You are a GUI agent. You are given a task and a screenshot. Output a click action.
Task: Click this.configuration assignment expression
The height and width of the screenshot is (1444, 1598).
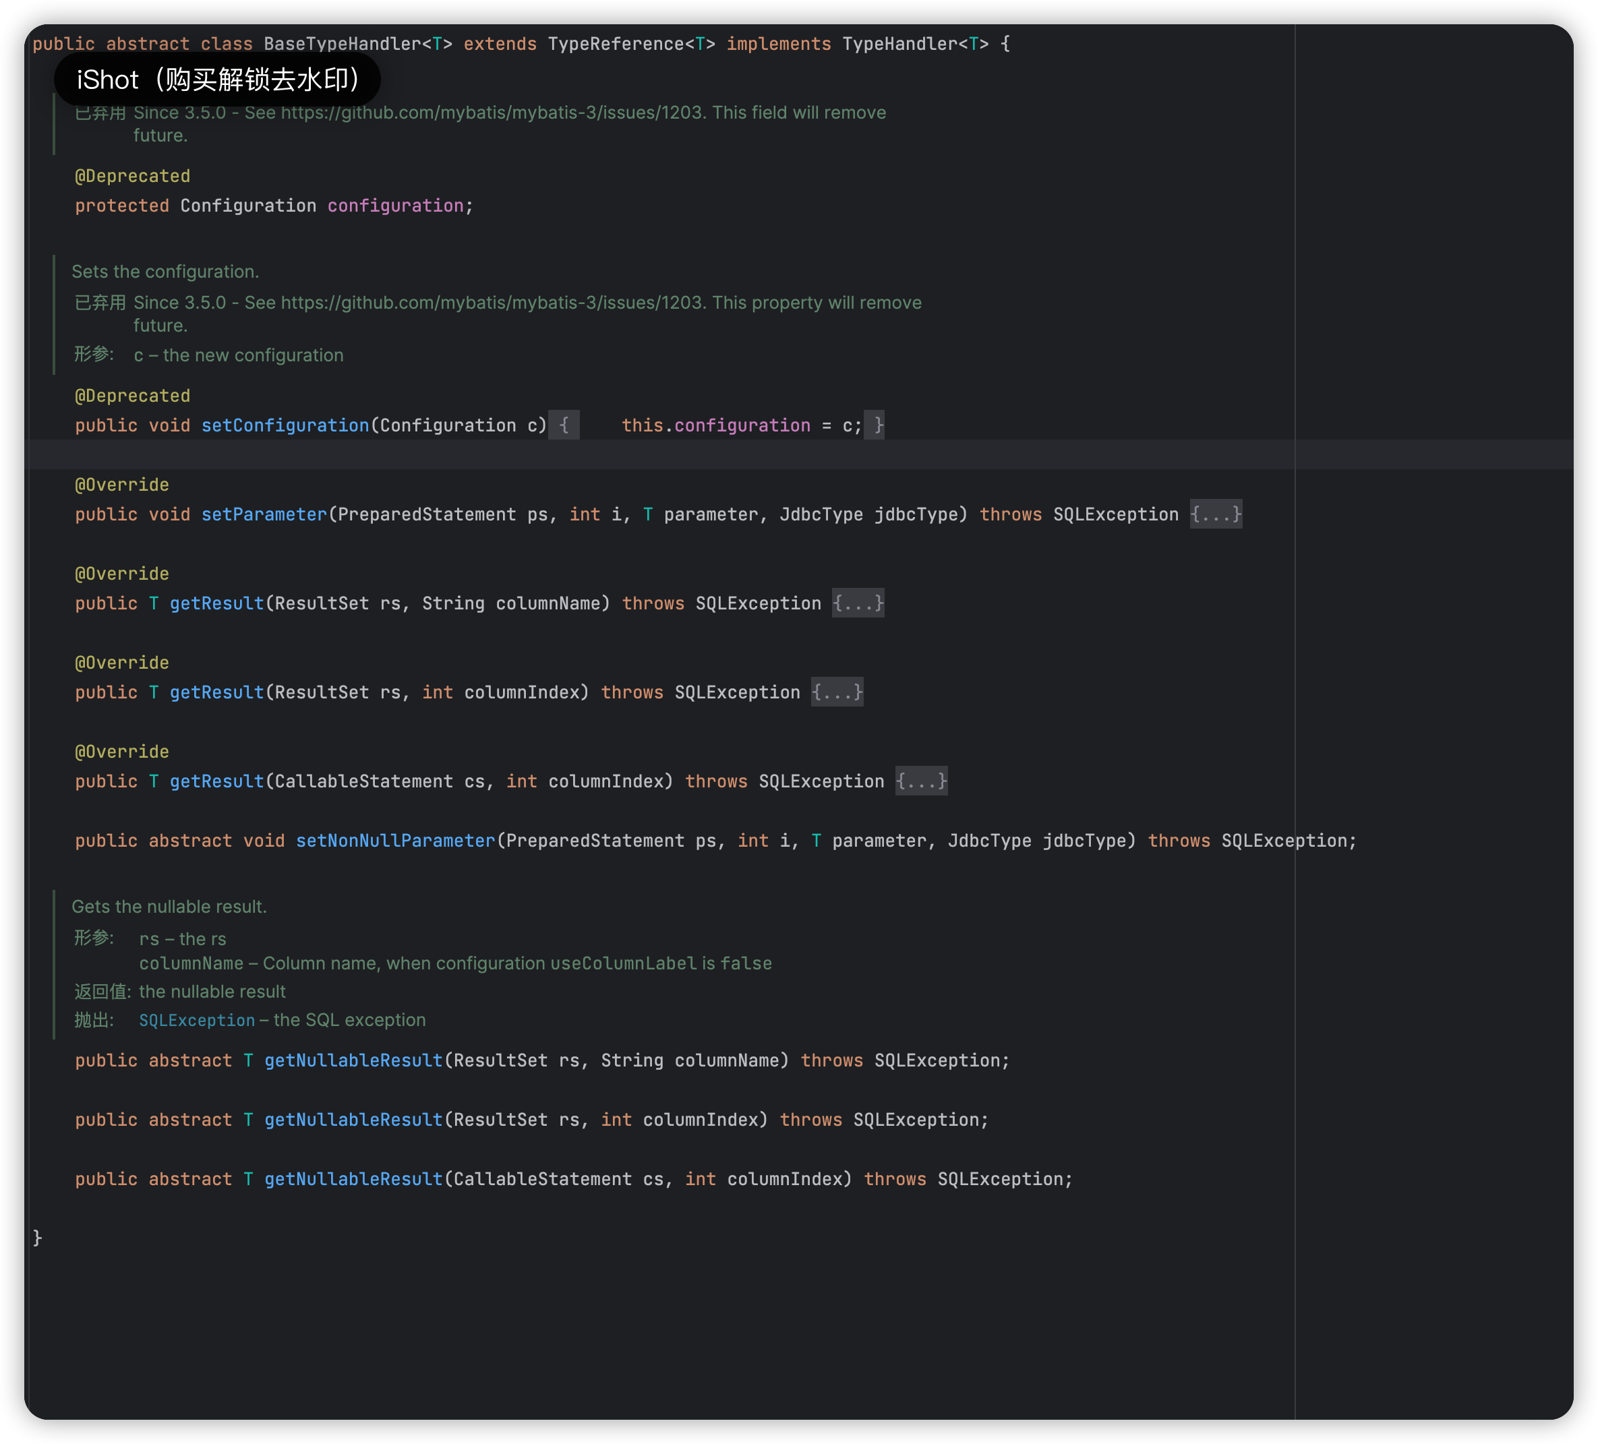click(741, 425)
